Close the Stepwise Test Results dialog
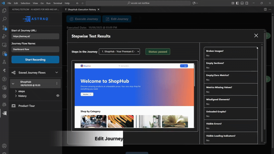 (x=256, y=36)
